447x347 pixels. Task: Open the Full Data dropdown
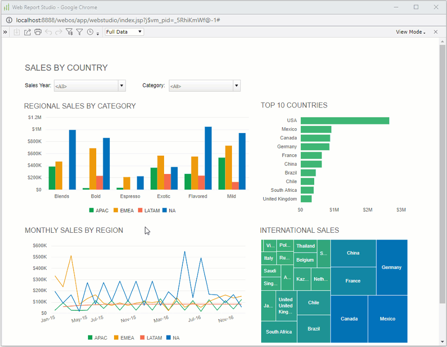pos(124,32)
